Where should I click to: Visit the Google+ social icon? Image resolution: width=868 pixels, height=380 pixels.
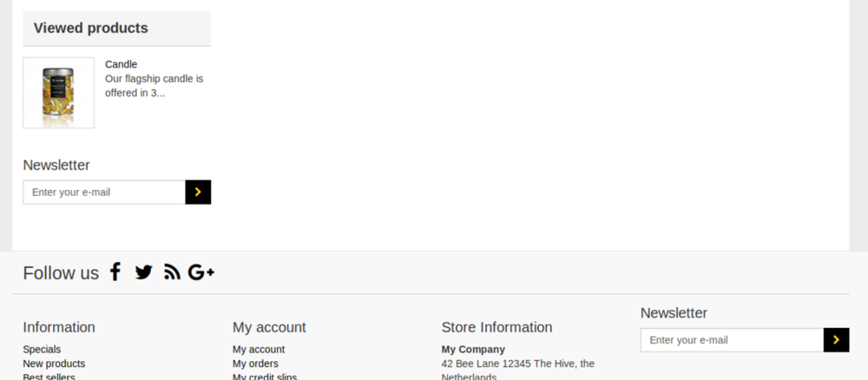201,272
